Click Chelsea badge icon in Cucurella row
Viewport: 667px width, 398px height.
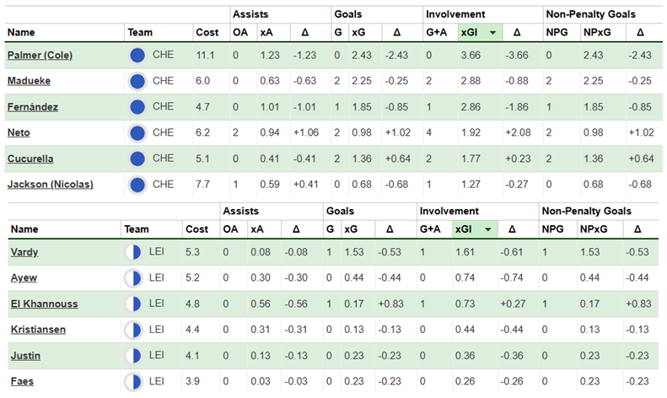pos(137,158)
